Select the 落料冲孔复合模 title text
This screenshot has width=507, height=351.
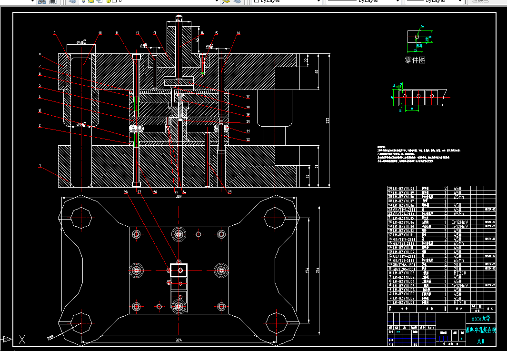click(481, 330)
